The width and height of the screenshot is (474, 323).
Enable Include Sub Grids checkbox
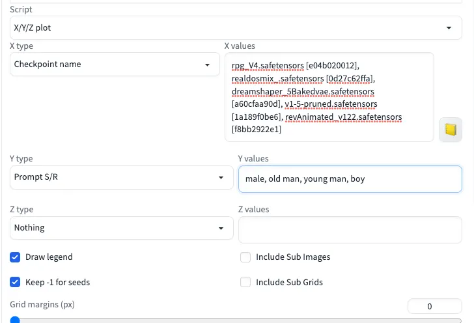(245, 283)
